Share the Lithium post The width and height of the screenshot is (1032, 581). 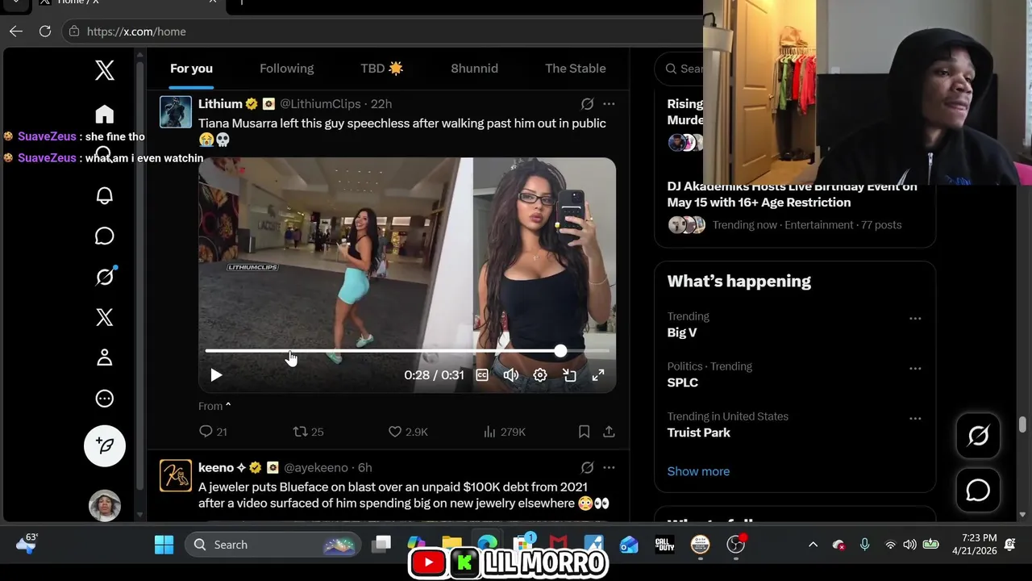[609, 432]
